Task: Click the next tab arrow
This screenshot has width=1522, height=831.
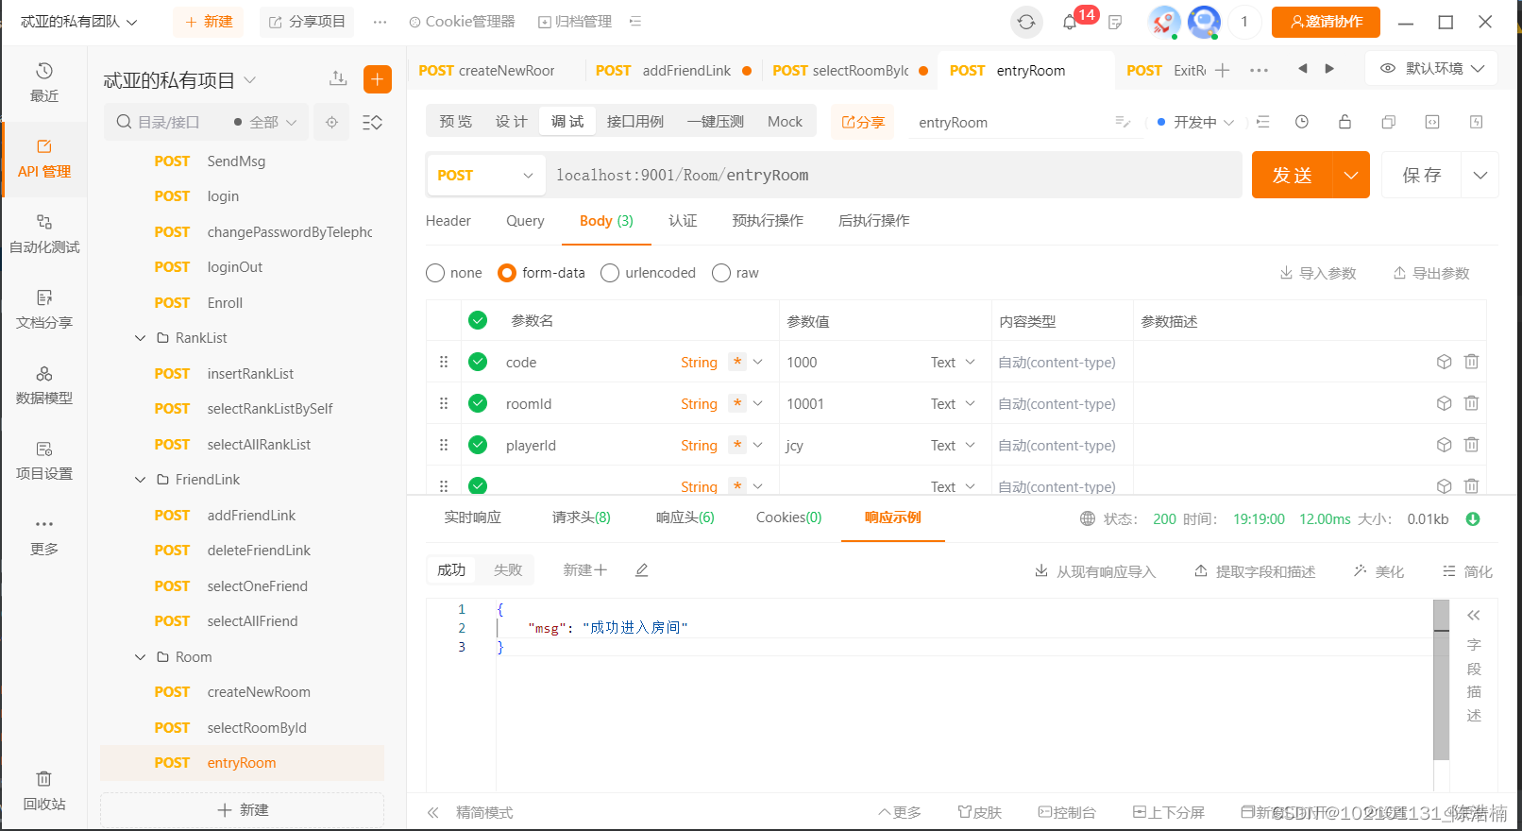Action: (x=1329, y=68)
